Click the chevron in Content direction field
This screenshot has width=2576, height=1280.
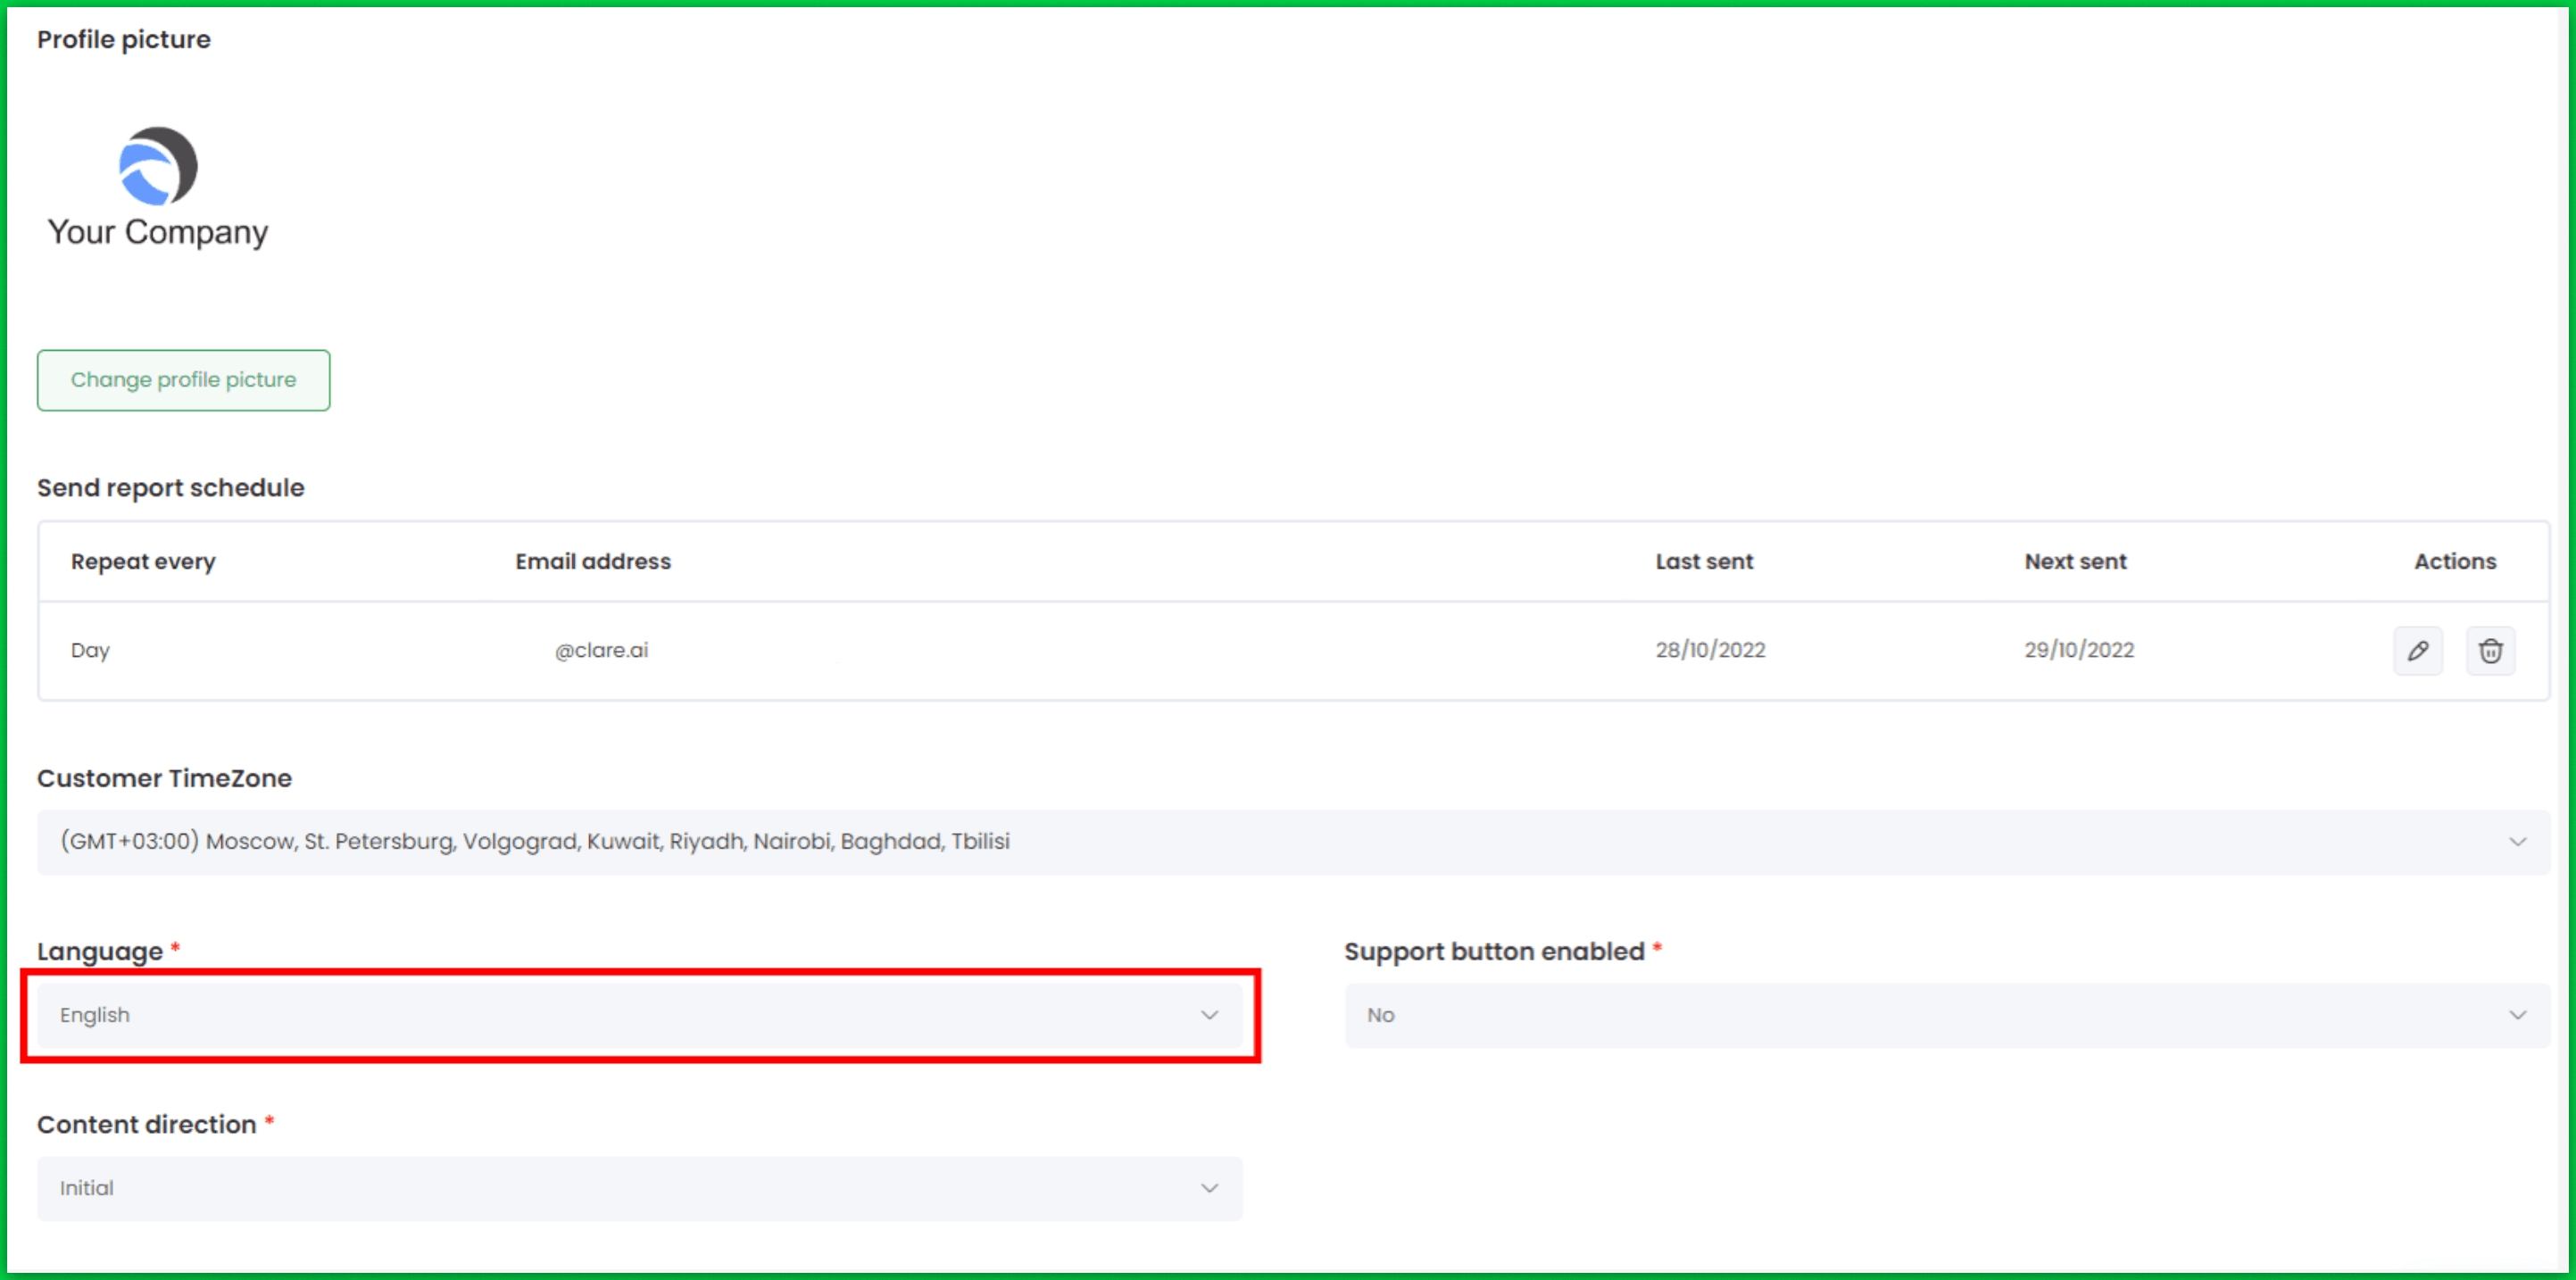point(1209,1188)
